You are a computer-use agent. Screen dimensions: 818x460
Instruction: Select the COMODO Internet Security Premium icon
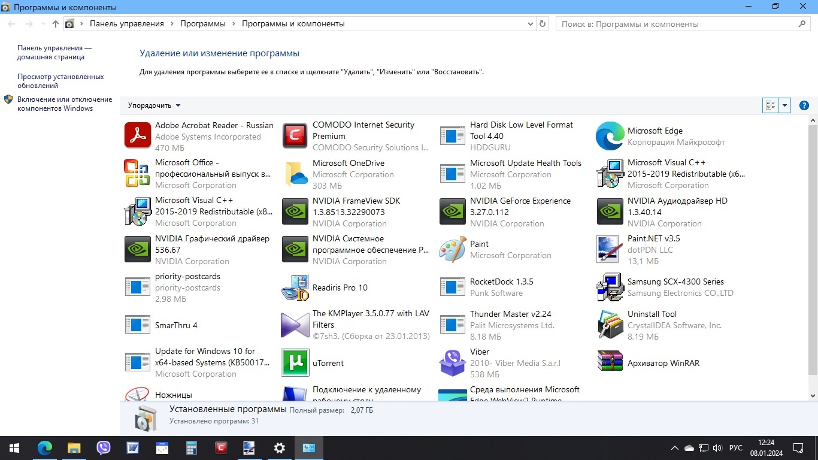click(x=295, y=136)
